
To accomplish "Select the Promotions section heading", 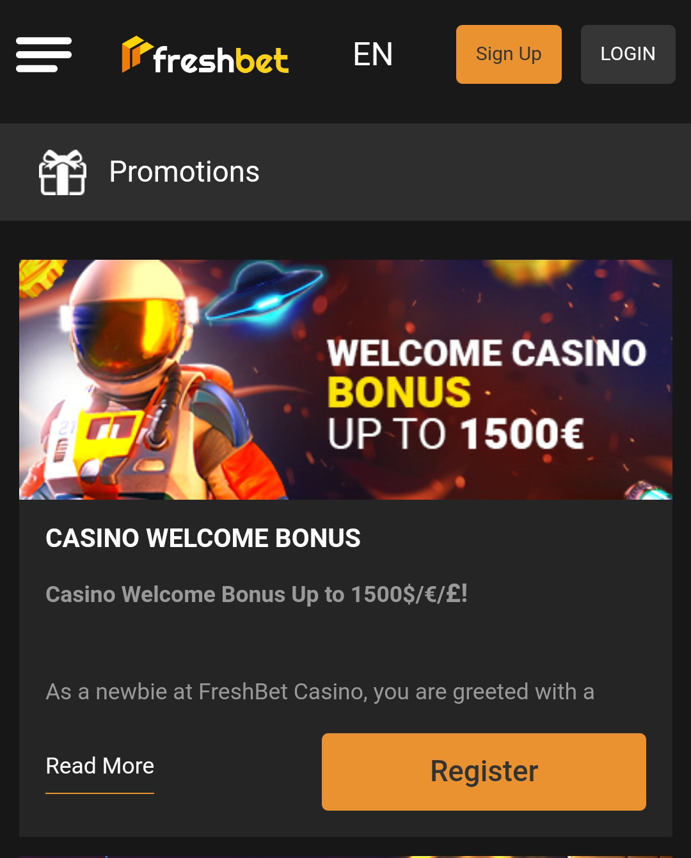I will click(184, 171).
